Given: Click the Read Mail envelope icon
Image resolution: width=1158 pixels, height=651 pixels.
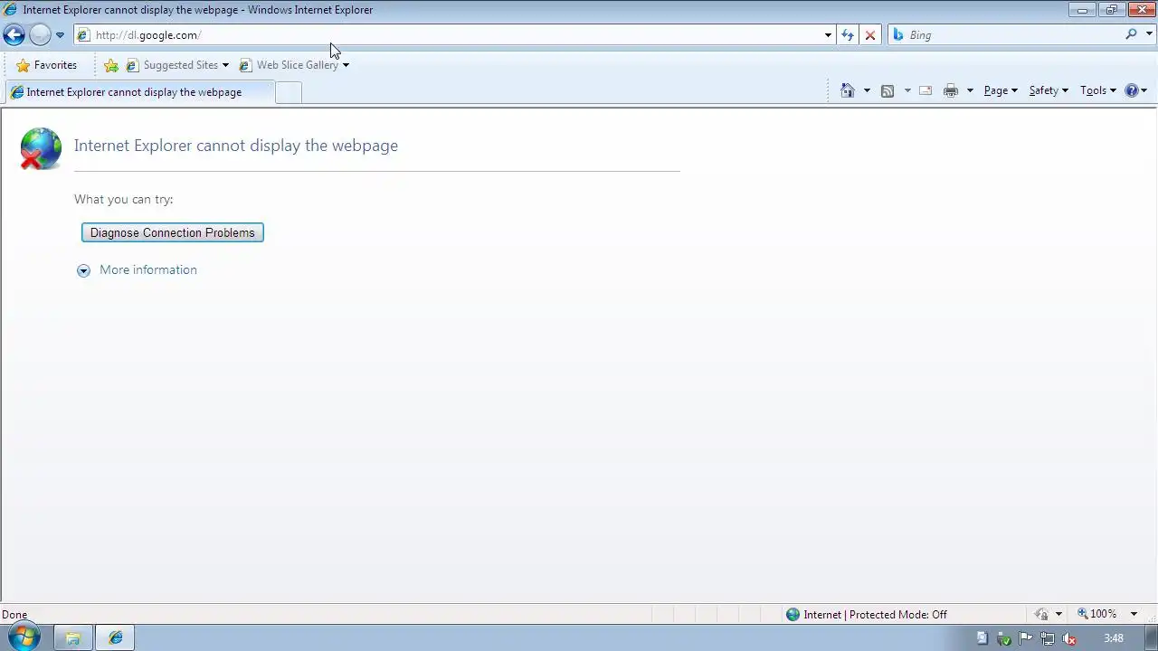Looking at the screenshot, I should (x=925, y=90).
